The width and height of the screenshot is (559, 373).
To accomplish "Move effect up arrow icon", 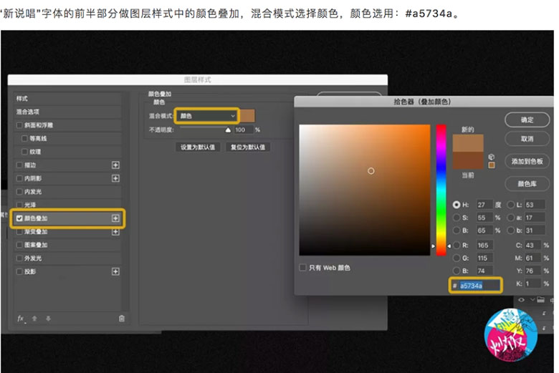I will point(34,319).
